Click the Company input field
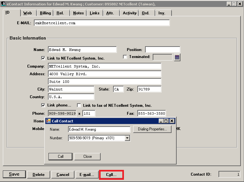Image resolution: width=244 pixels, height=182 pixels. (x=104, y=66)
